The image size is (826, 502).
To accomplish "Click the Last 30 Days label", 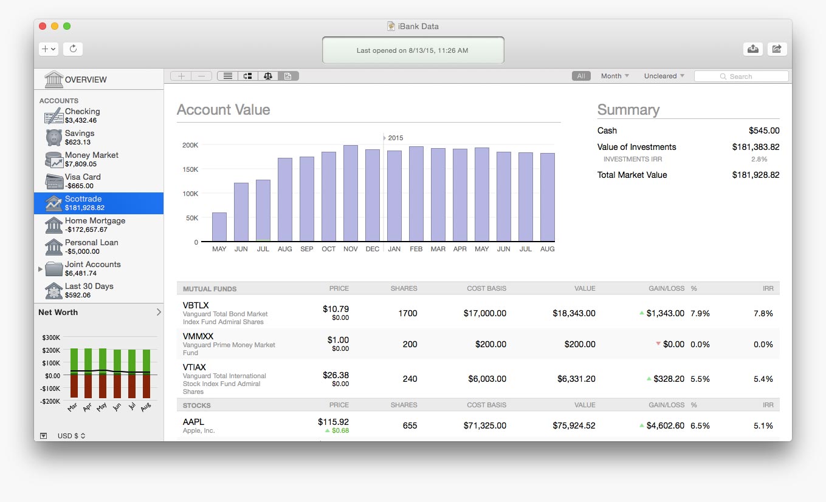I will 89,286.
